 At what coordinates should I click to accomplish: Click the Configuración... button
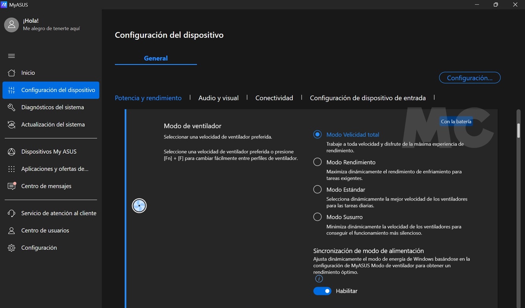(469, 78)
